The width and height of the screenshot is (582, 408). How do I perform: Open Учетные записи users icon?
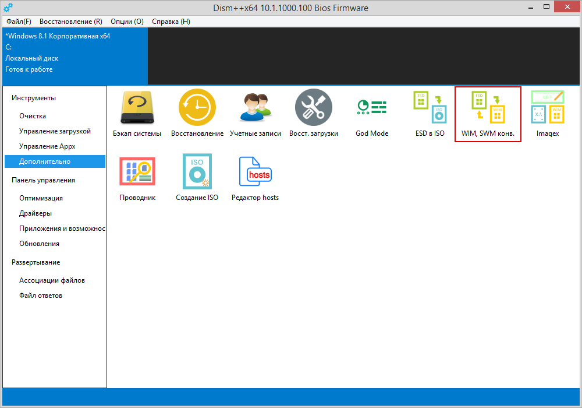255,107
